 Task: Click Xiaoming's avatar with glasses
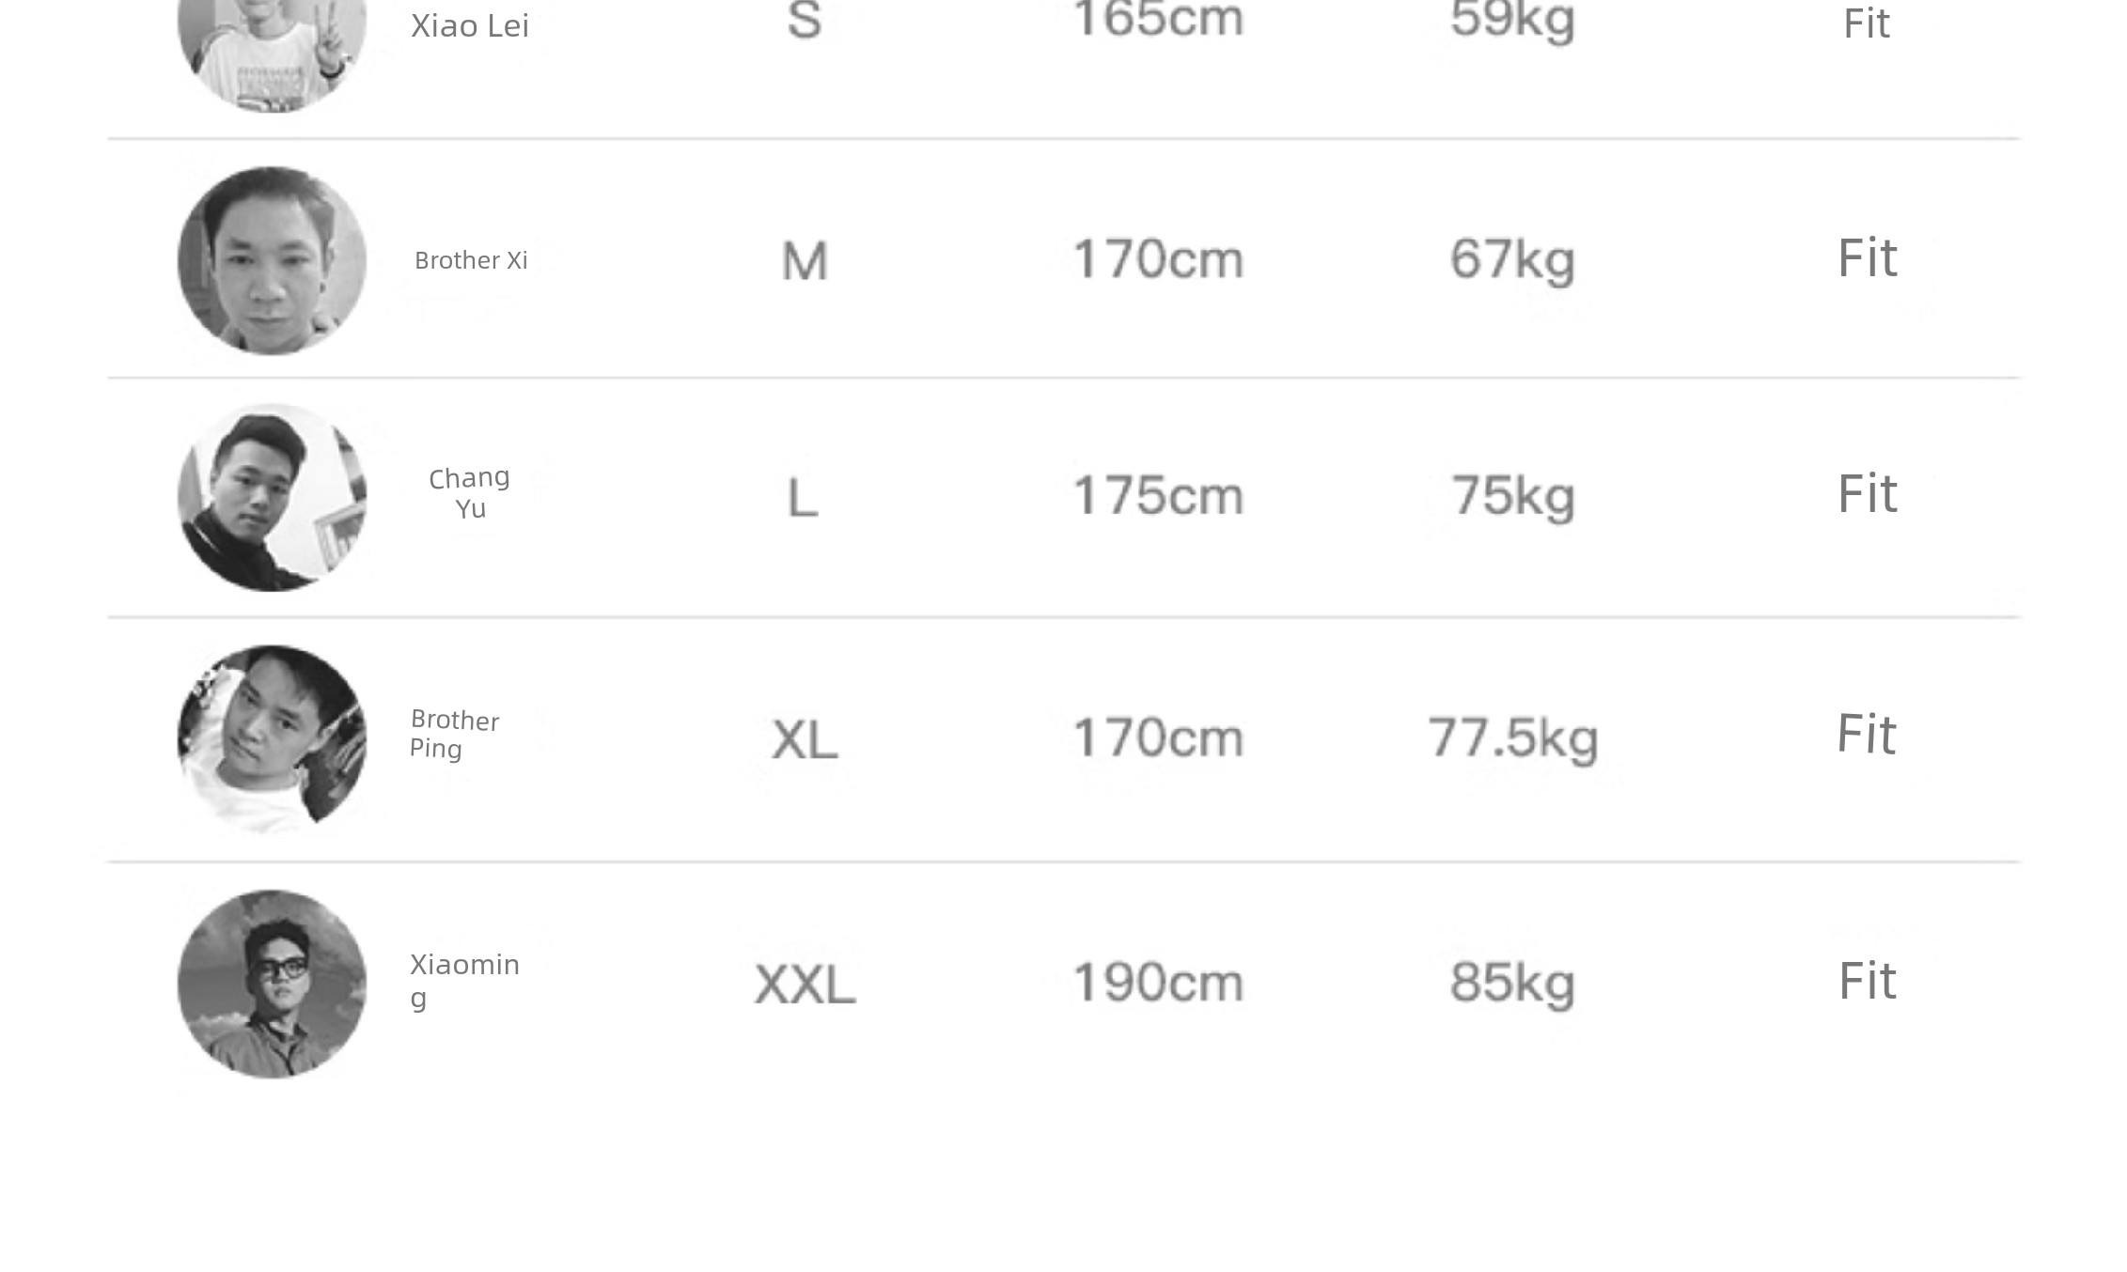272,984
